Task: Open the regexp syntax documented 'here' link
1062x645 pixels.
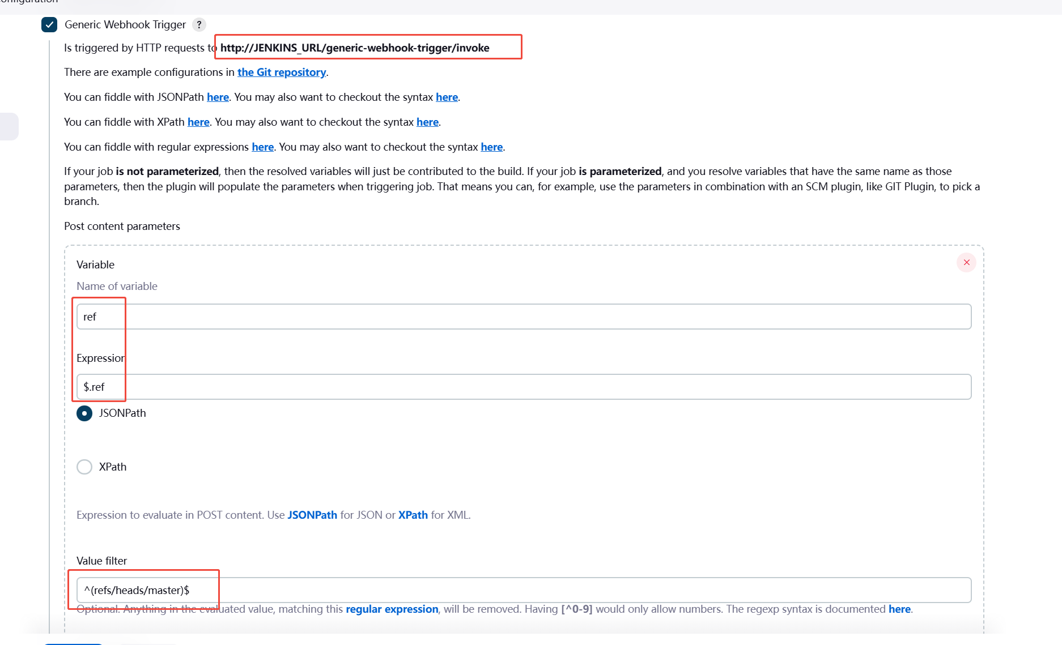Action: (899, 609)
